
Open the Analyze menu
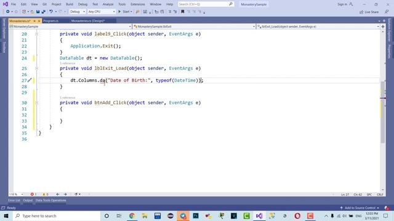point(108,4)
